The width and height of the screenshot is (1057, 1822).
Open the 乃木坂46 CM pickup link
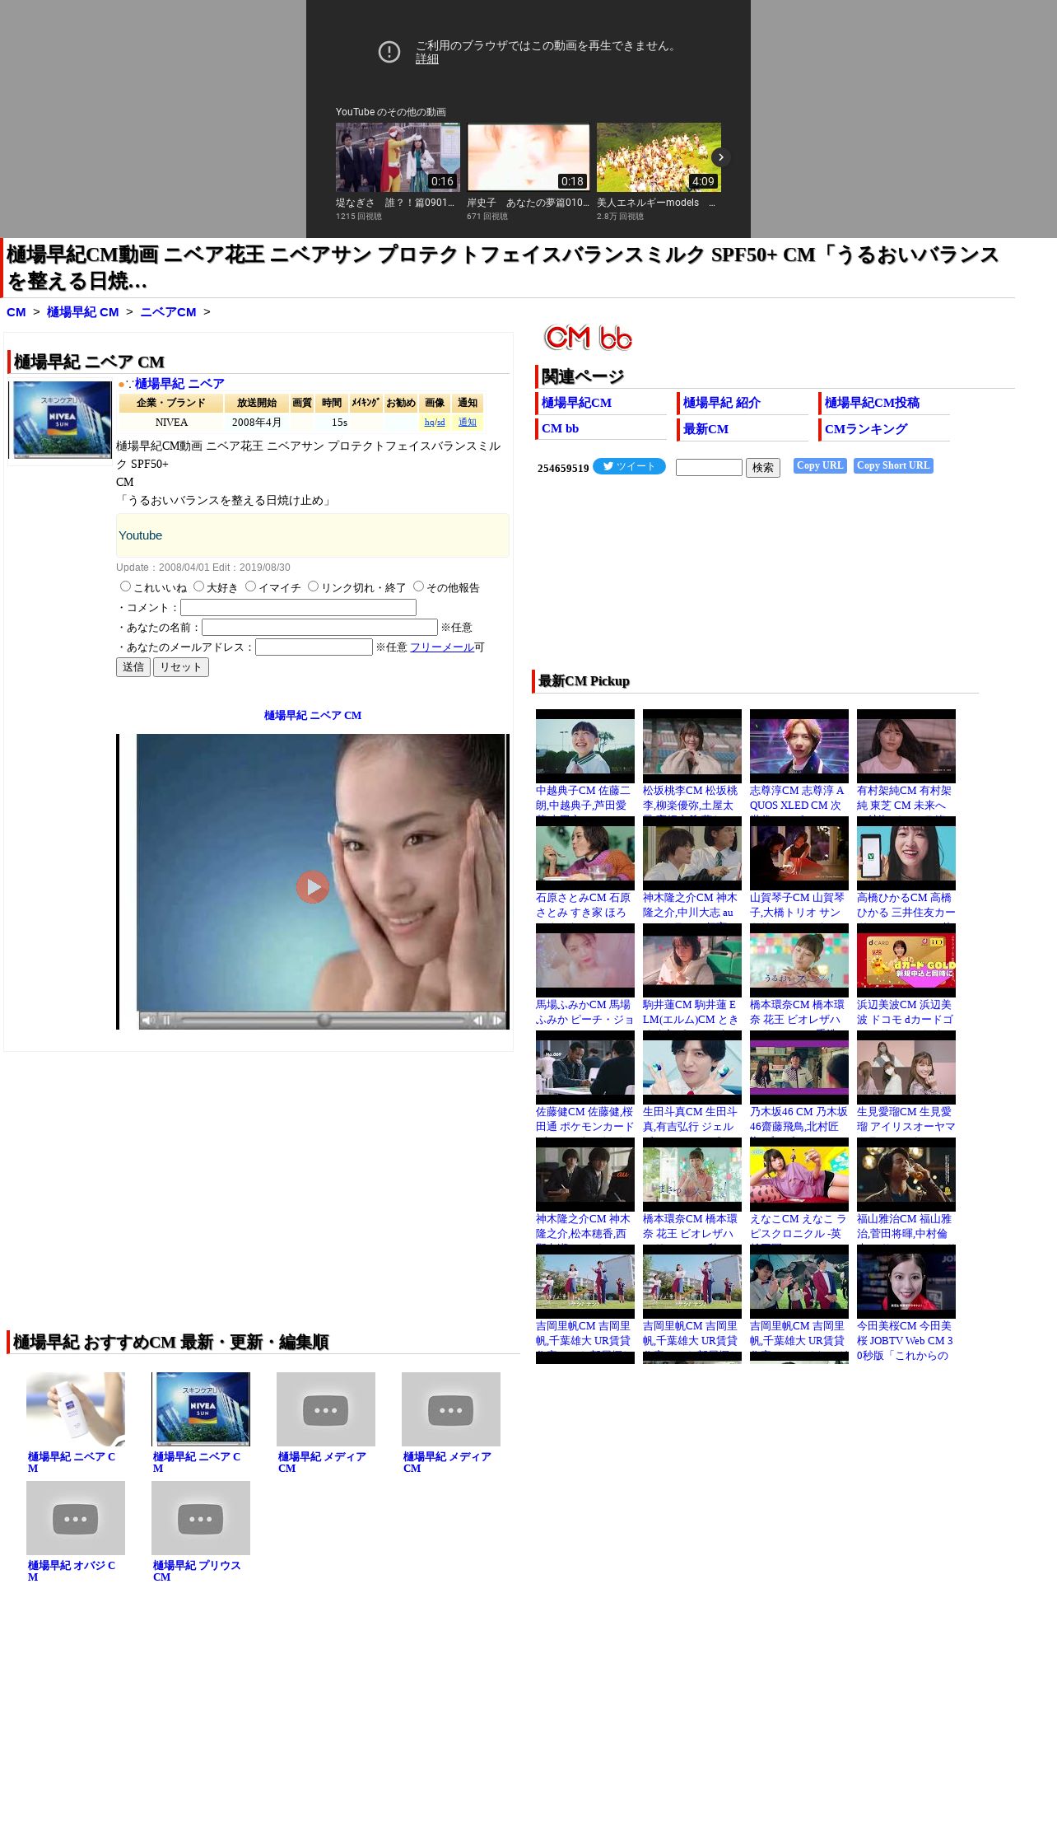tap(799, 1119)
